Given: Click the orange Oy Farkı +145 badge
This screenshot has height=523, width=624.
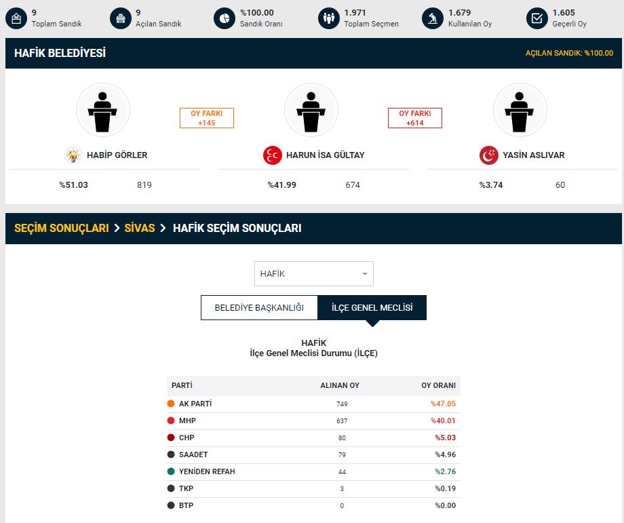Looking at the screenshot, I should [x=206, y=118].
